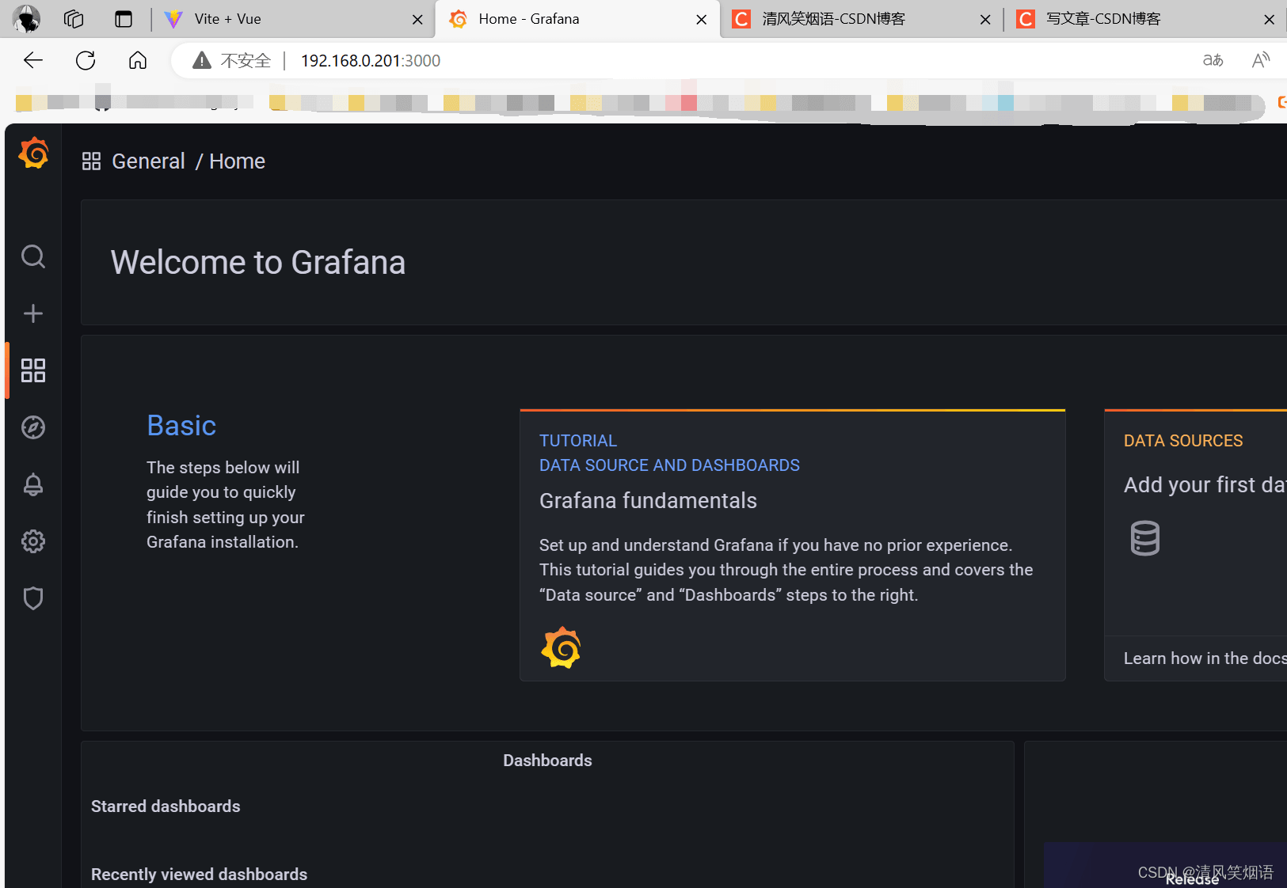1287x888 pixels.
Task: Click the General breadcrumb link
Action: click(x=148, y=161)
